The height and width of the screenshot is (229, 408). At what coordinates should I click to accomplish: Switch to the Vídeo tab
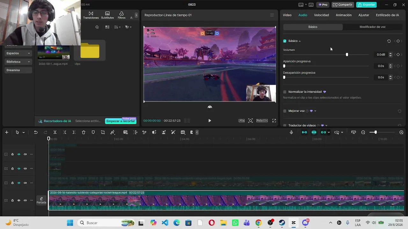click(x=287, y=15)
